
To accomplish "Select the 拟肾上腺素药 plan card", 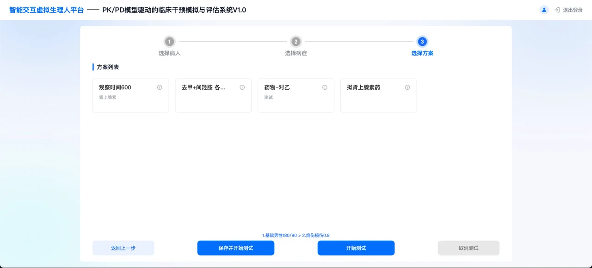I will coord(378,95).
